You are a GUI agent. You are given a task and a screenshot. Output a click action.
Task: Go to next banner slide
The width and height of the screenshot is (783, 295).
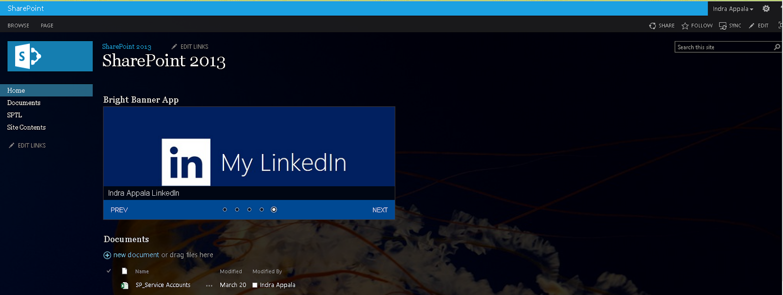click(x=380, y=210)
